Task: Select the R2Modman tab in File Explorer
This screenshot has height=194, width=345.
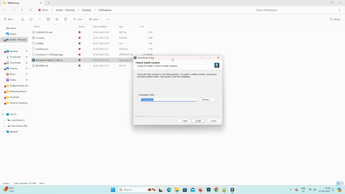Action: (x=23, y=3)
